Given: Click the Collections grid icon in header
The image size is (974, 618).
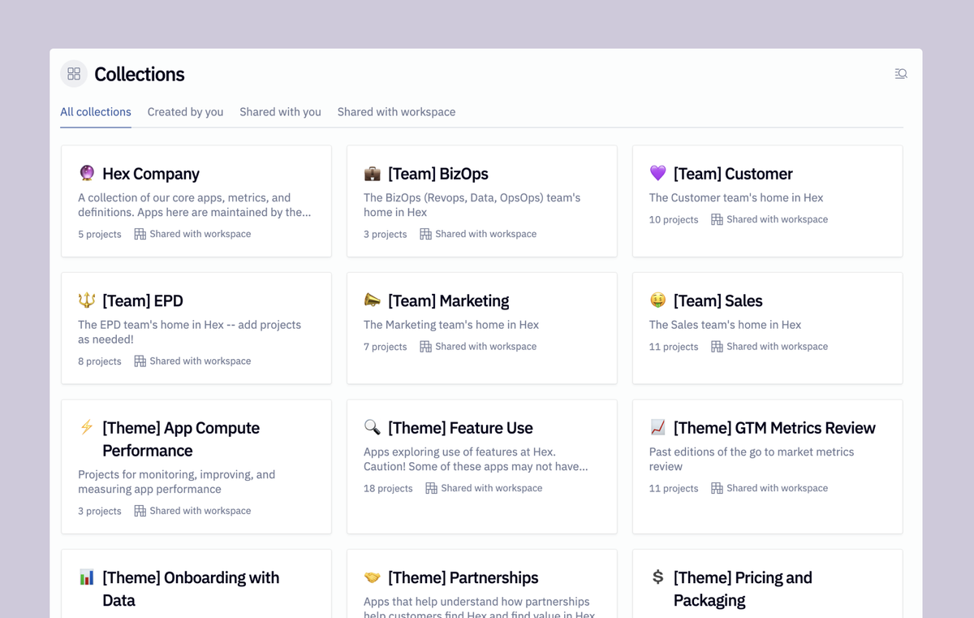Looking at the screenshot, I should pos(74,74).
